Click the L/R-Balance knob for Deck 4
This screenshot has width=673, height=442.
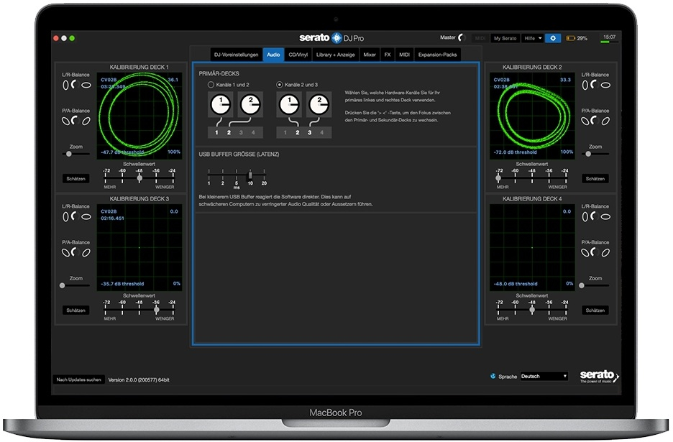(595, 217)
